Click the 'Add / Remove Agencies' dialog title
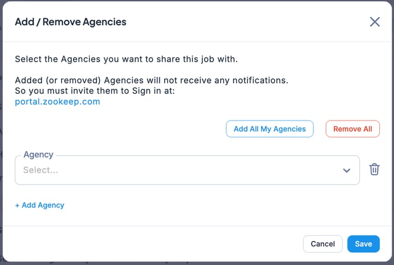The width and height of the screenshot is (394, 265). tap(71, 22)
